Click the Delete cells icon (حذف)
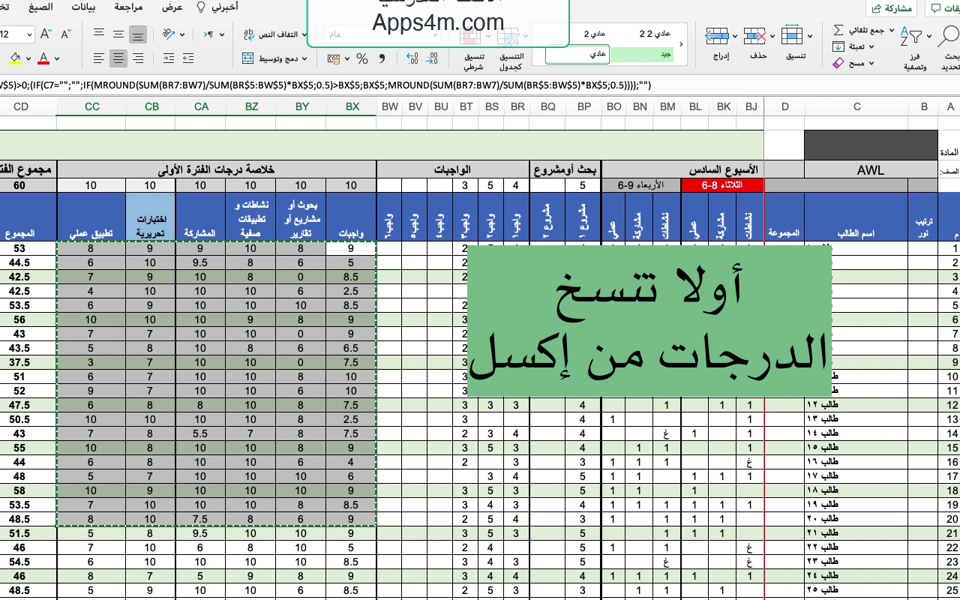The width and height of the screenshot is (960, 600). [x=754, y=35]
